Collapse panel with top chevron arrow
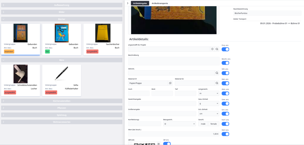304x145 pixels. pos(127,3)
